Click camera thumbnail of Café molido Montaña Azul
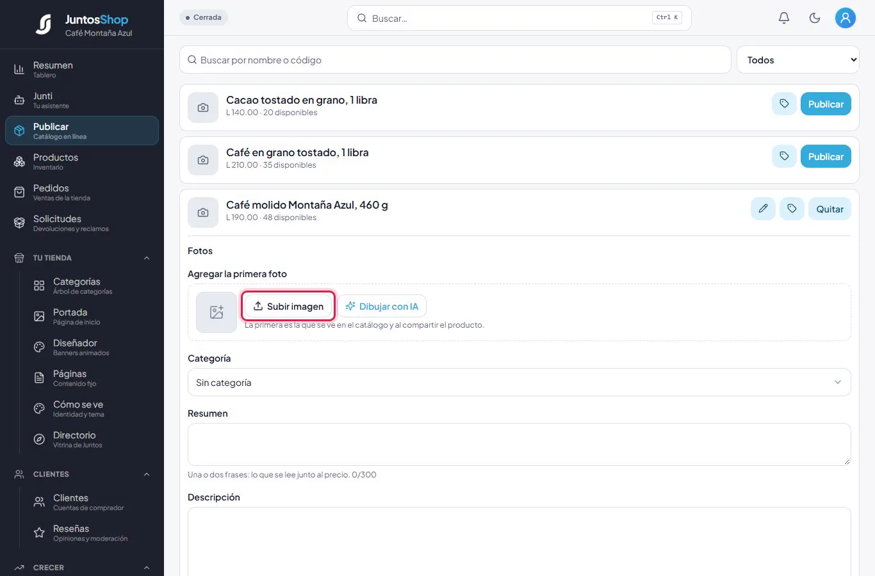Image resolution: width=875 pixels, height=576 pixels. [203, 212]
